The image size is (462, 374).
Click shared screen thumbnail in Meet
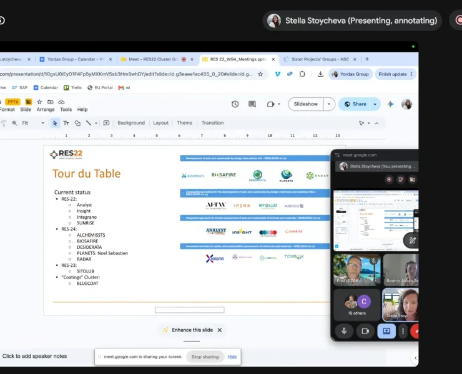click(x=376, y=221)
